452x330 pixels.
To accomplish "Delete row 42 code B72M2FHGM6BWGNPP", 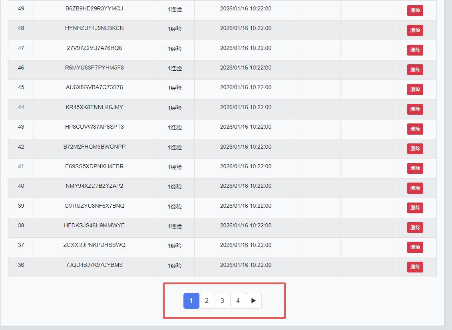I will pyautogui.click(x=415, y=149).
